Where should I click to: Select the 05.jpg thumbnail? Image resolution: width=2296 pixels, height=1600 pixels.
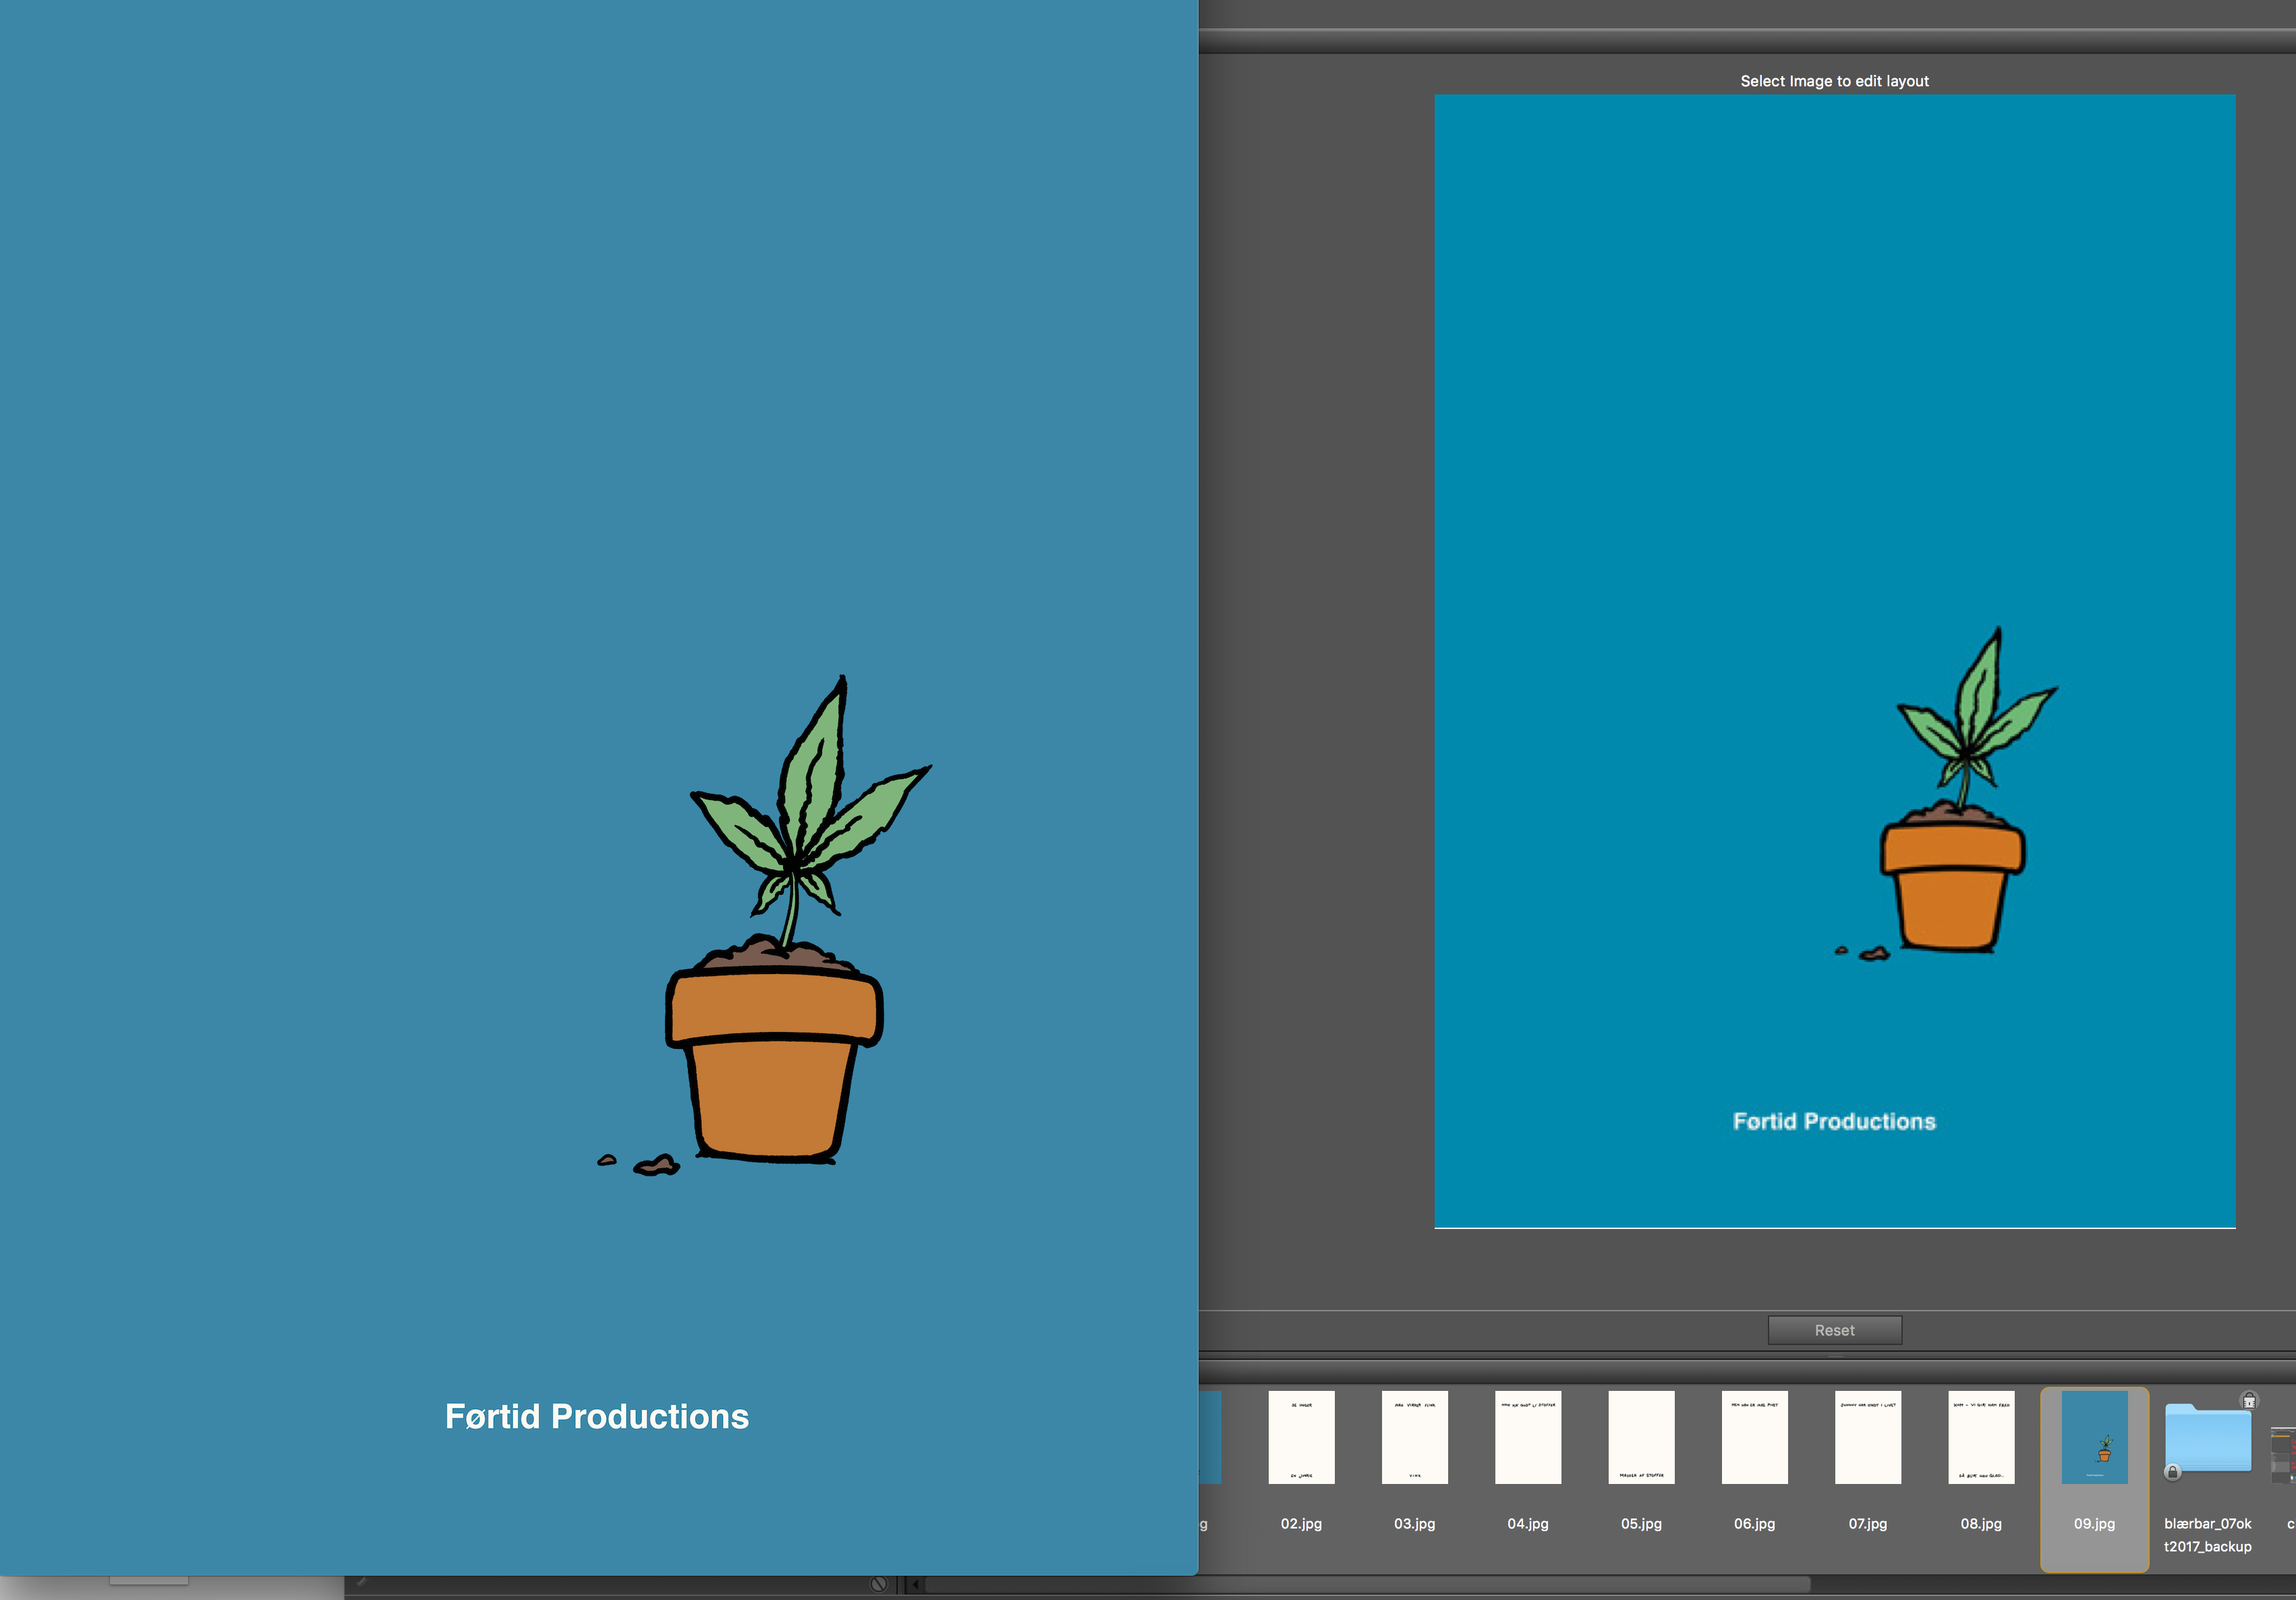pos(1641,1437)
